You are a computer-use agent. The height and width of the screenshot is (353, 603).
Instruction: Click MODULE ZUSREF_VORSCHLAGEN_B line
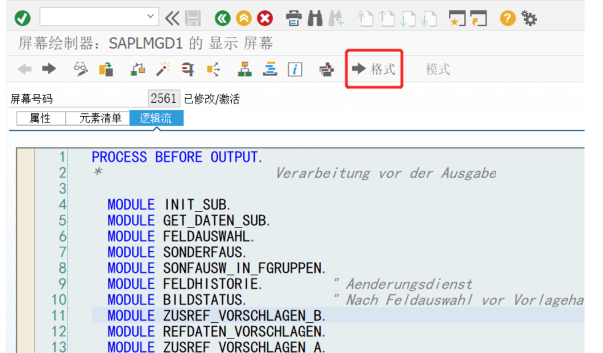click(217, 316)
